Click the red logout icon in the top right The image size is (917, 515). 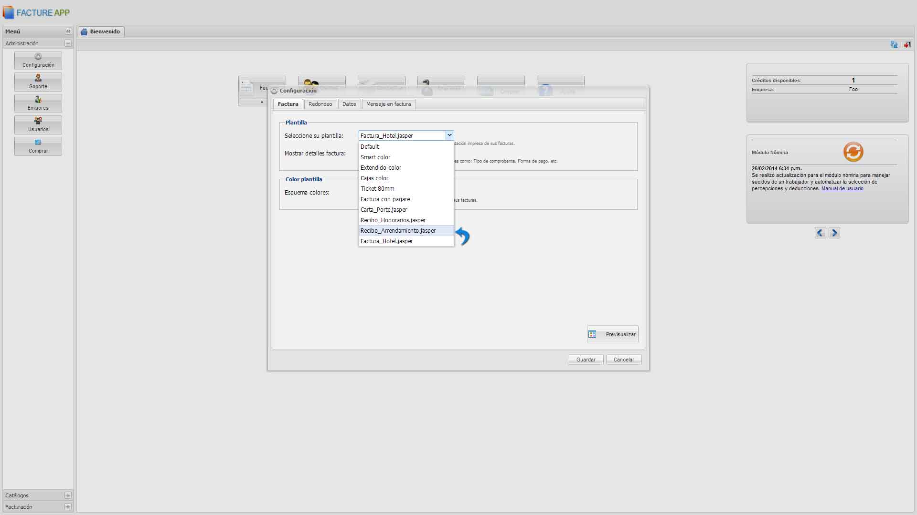(x=907, y=44)
